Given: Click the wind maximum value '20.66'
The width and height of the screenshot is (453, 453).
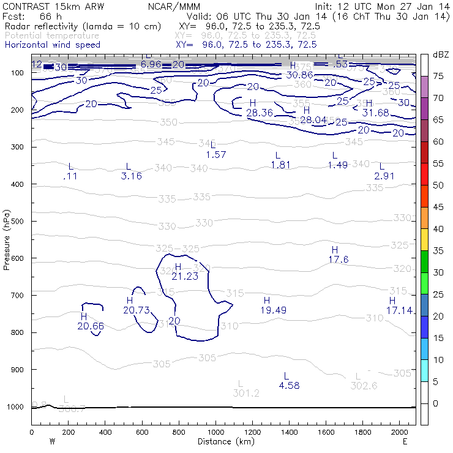Looking at the screenshot, I should [x=91, y=326].
